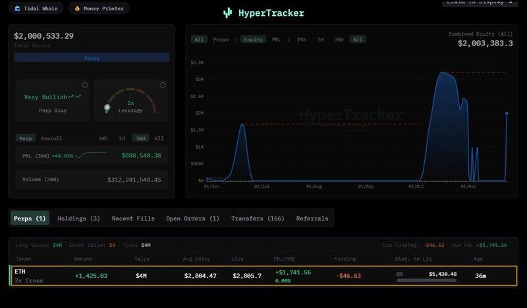Screen dimensions: 527x308
Task: Toggle chart filter to Perps
Action: coord(221,39)
